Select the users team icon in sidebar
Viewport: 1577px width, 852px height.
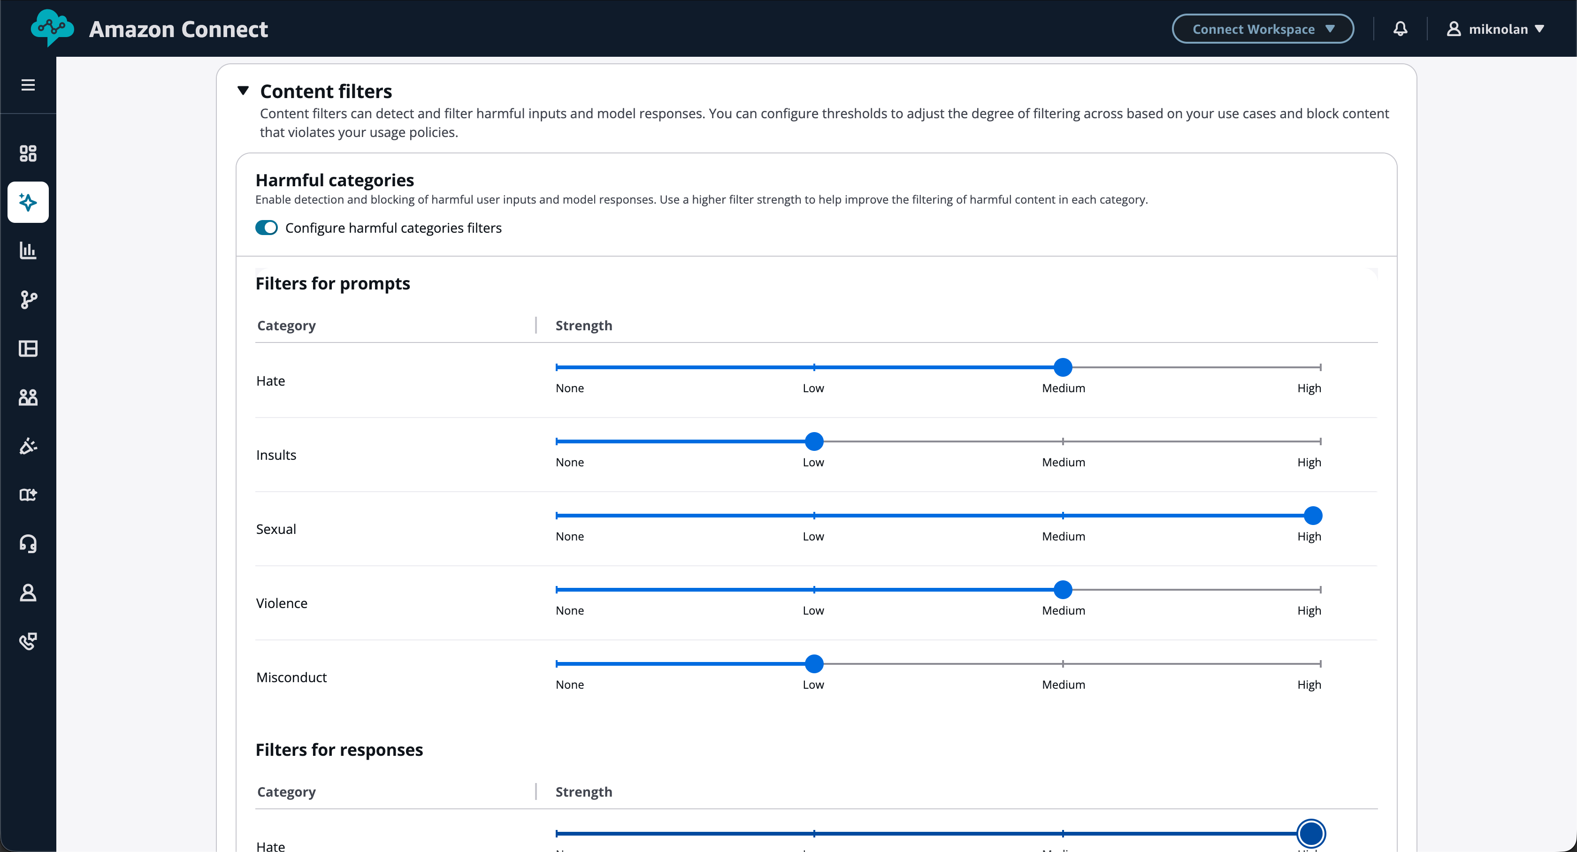28,397
